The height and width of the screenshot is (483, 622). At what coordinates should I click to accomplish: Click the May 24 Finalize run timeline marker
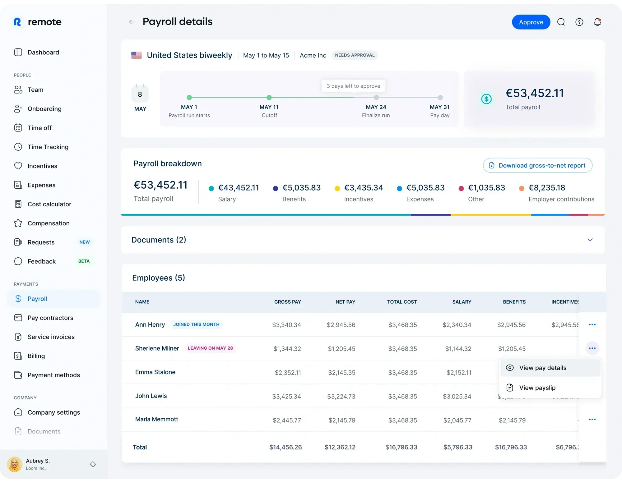tap(376, 97)
